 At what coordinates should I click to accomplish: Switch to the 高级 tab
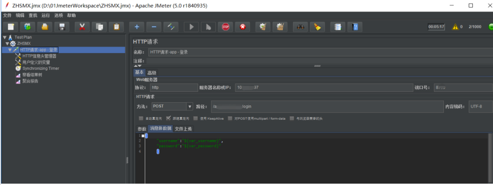[x=152, y=73]
